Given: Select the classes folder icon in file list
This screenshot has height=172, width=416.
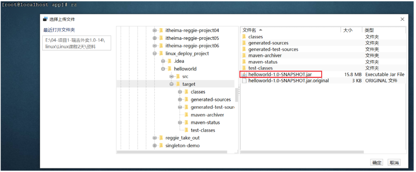Looking at the screenshot, I should coord(244,37).
